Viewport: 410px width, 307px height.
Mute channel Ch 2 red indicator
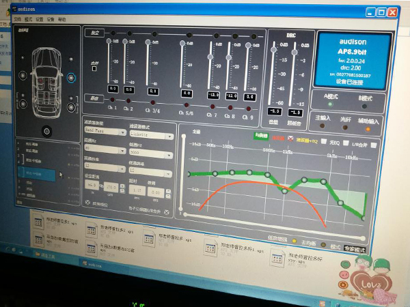[128, 101]
